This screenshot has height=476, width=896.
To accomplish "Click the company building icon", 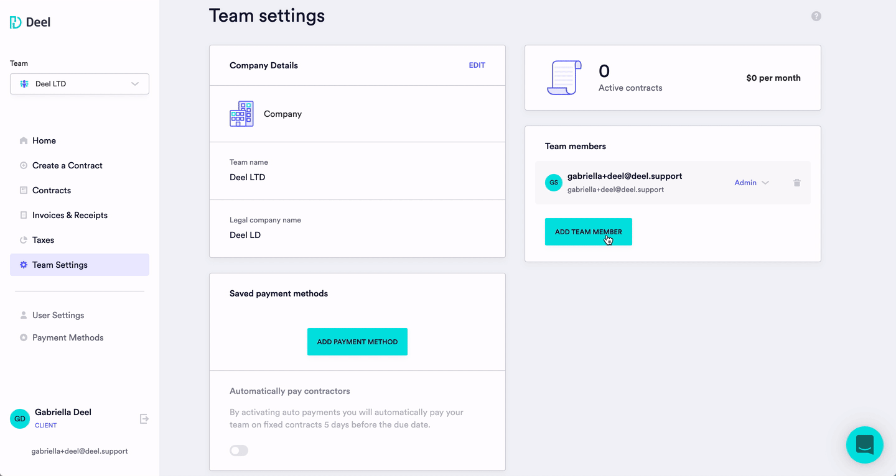I will pyautogui.click(x=241, y=114).
